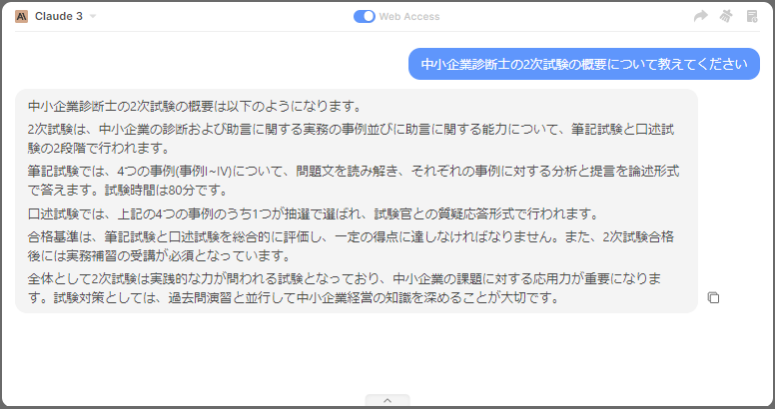Share the conversation with the arrow icon
This screenshot has width=775, height=409.
coord(701,16)
